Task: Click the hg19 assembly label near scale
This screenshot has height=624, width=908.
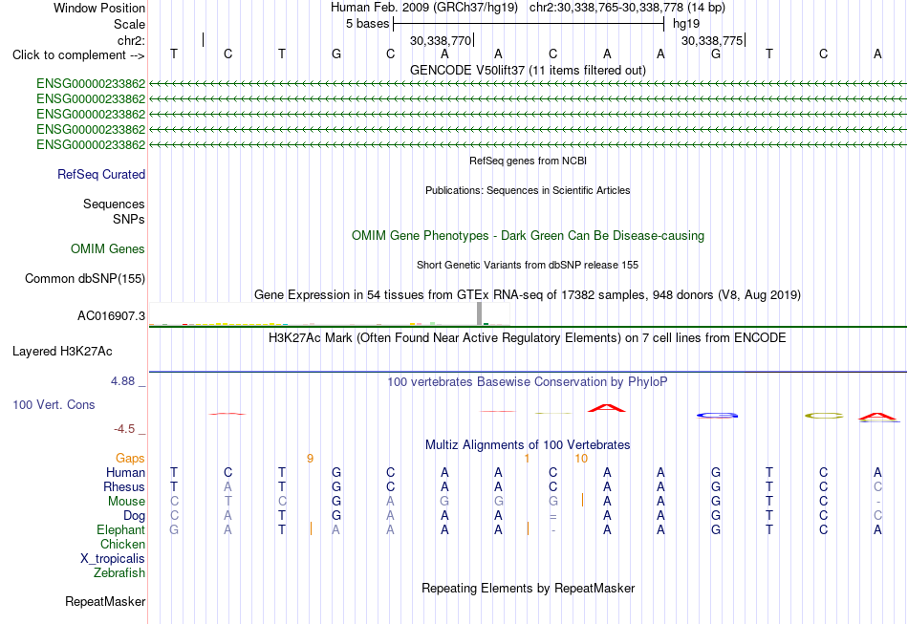Action: click(686, 24)
